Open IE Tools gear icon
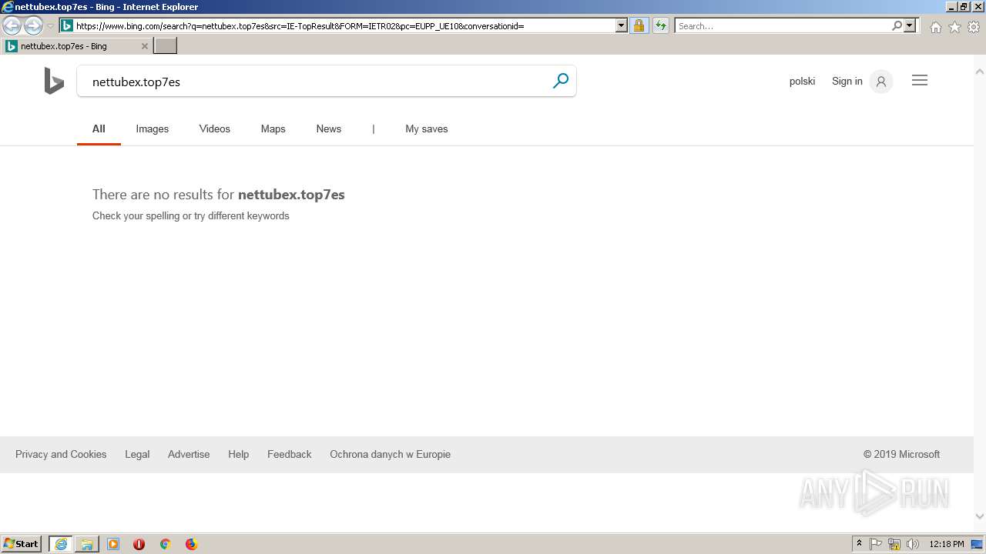 [x=974, y=27]
